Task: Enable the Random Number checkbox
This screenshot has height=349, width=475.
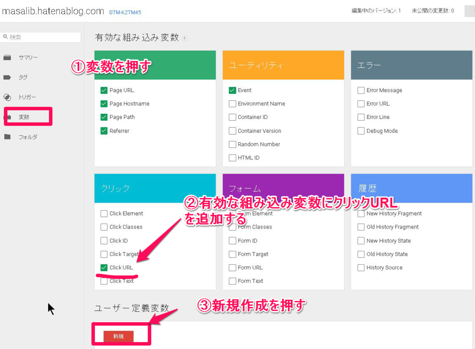Action: click(x=232, y=144)
